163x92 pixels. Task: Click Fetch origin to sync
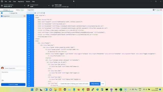point(63,6)
